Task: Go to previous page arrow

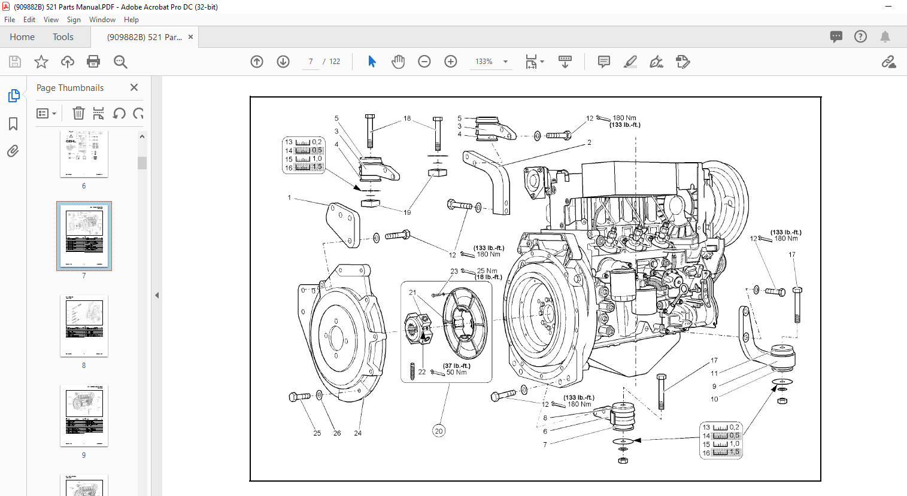Action: (257, 62)
